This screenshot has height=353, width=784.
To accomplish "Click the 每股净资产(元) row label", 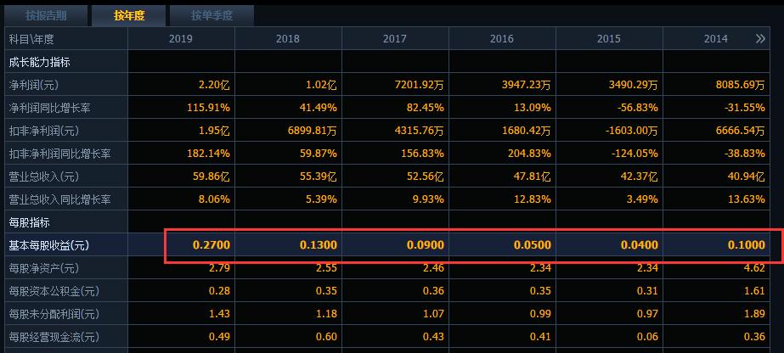I will click(43, 268).
